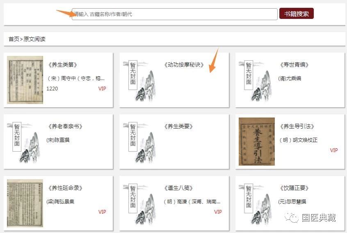
Task: Click the year 1220 text
Action: pyautogui.click(x=52, y=89)
